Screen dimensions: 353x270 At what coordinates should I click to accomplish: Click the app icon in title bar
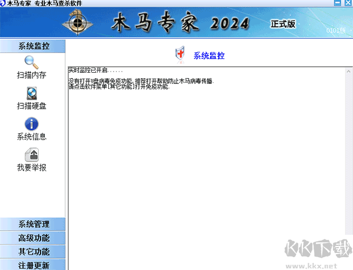pos(2,3)
